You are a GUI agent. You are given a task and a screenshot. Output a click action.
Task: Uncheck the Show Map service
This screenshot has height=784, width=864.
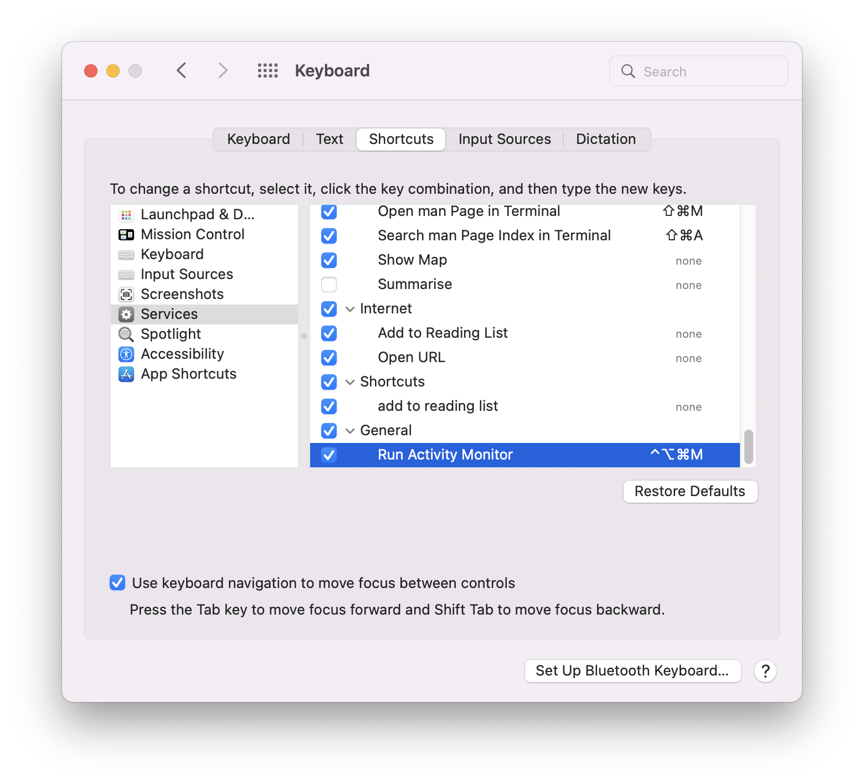point(328,260)
